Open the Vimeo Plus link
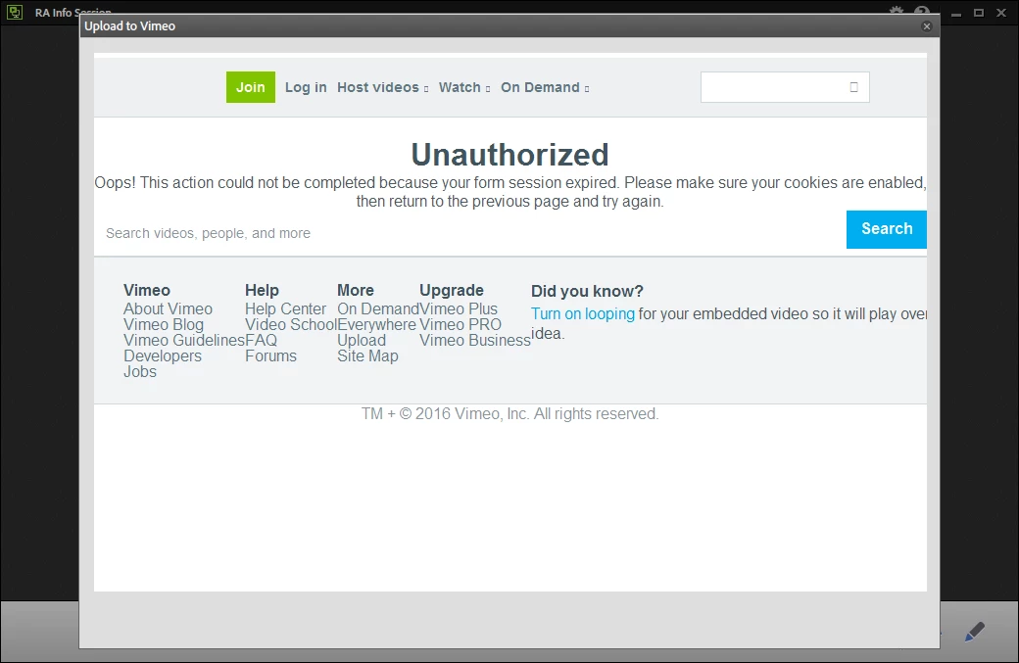 pos(459,309)
